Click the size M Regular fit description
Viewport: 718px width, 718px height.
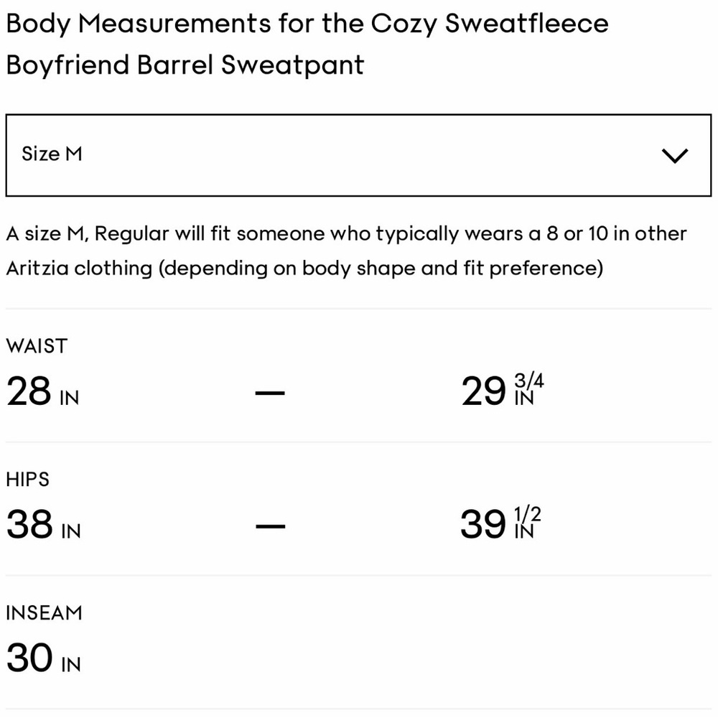tap(347, 251)
